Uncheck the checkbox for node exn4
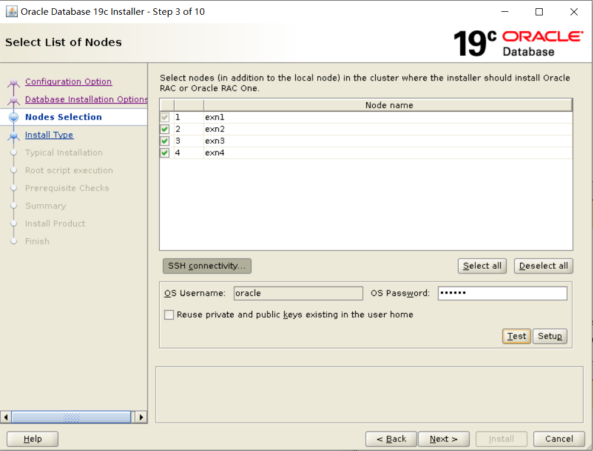Viewport: 593px width, 451px height. [165, 153]
